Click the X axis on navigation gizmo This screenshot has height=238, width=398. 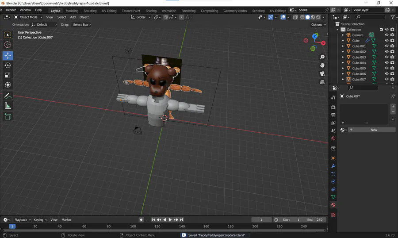[323, 43]
